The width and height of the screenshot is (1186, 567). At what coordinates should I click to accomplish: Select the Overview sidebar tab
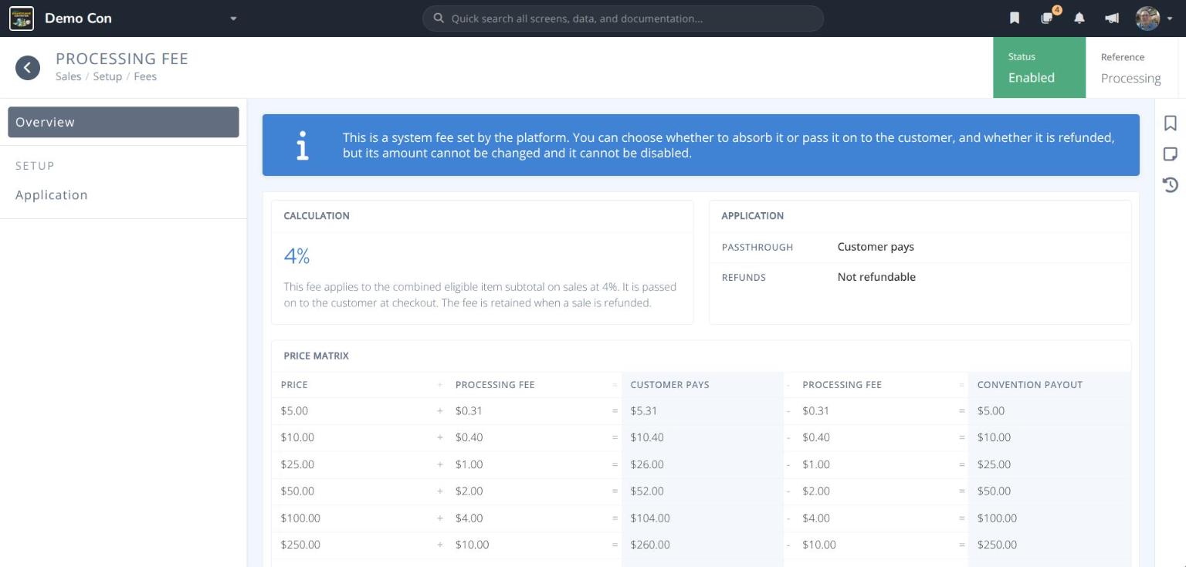click(124, 122)
